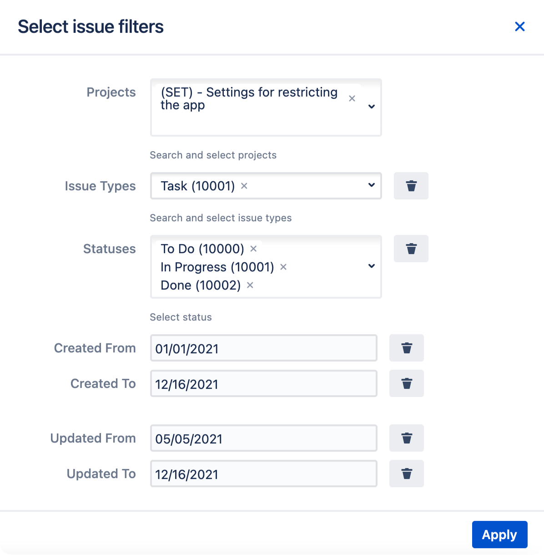
Task: Clear the Updated To date with trash icon
Action: click(406, 474)
